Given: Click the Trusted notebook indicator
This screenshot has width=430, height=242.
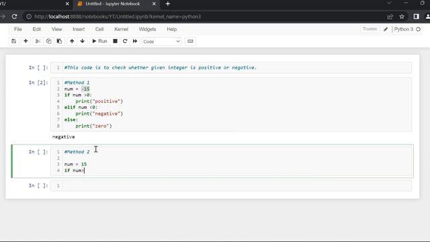Looking at the screenshot, I should tap(370, 29).
